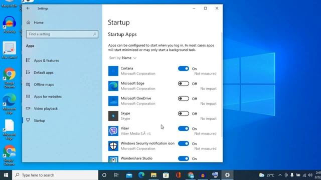Open File Explorer from the taskbar

[x=153, y=175]
